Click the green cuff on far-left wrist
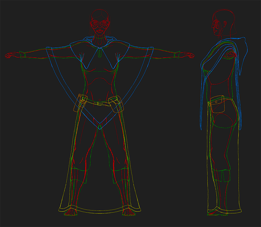261x227 pixels. pyautogui.click(x=22, y=55)
